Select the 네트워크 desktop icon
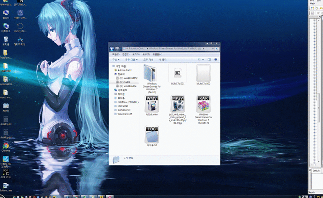 coord(6,27)
